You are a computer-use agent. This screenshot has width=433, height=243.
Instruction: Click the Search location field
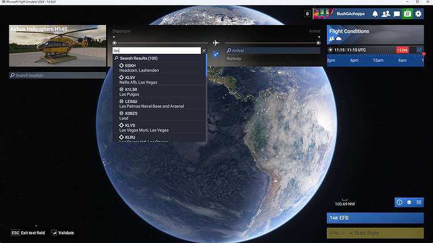58,75
